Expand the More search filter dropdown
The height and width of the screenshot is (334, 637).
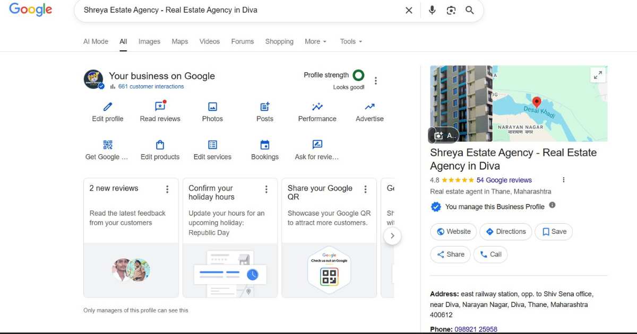pyautogui.click(x=315, y=41)
